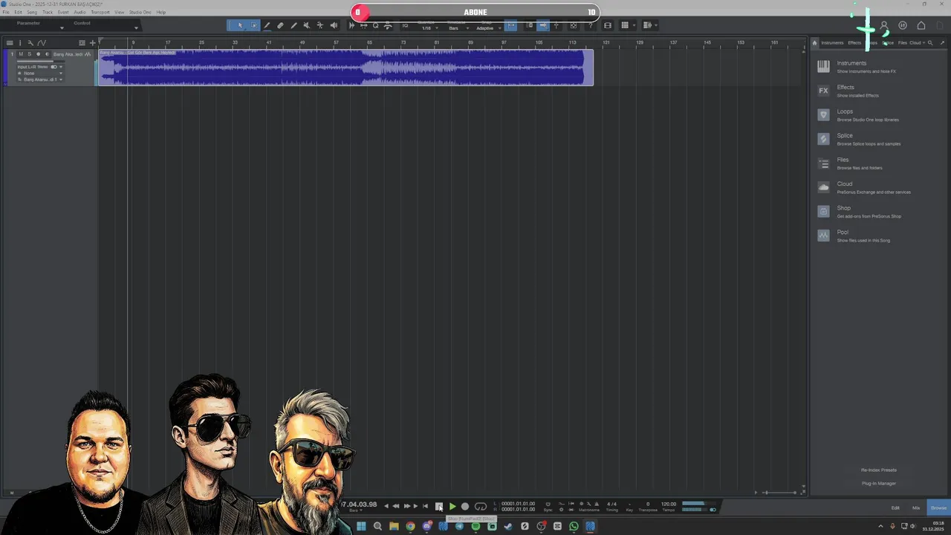This screenshot has height=535, width=951.
Task: Show automation with the curve icon
Action: coord(42,42)
